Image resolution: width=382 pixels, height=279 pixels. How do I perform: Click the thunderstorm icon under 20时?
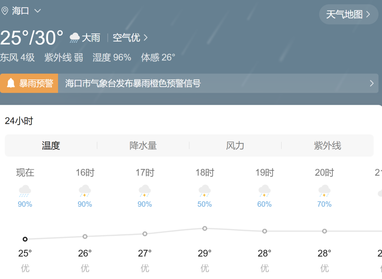coord(324,191)
